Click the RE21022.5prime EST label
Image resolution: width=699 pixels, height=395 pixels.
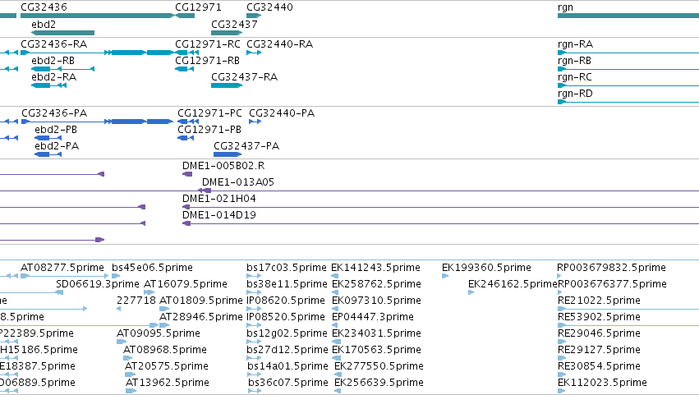pyautogui.click(x=599, y=301)
